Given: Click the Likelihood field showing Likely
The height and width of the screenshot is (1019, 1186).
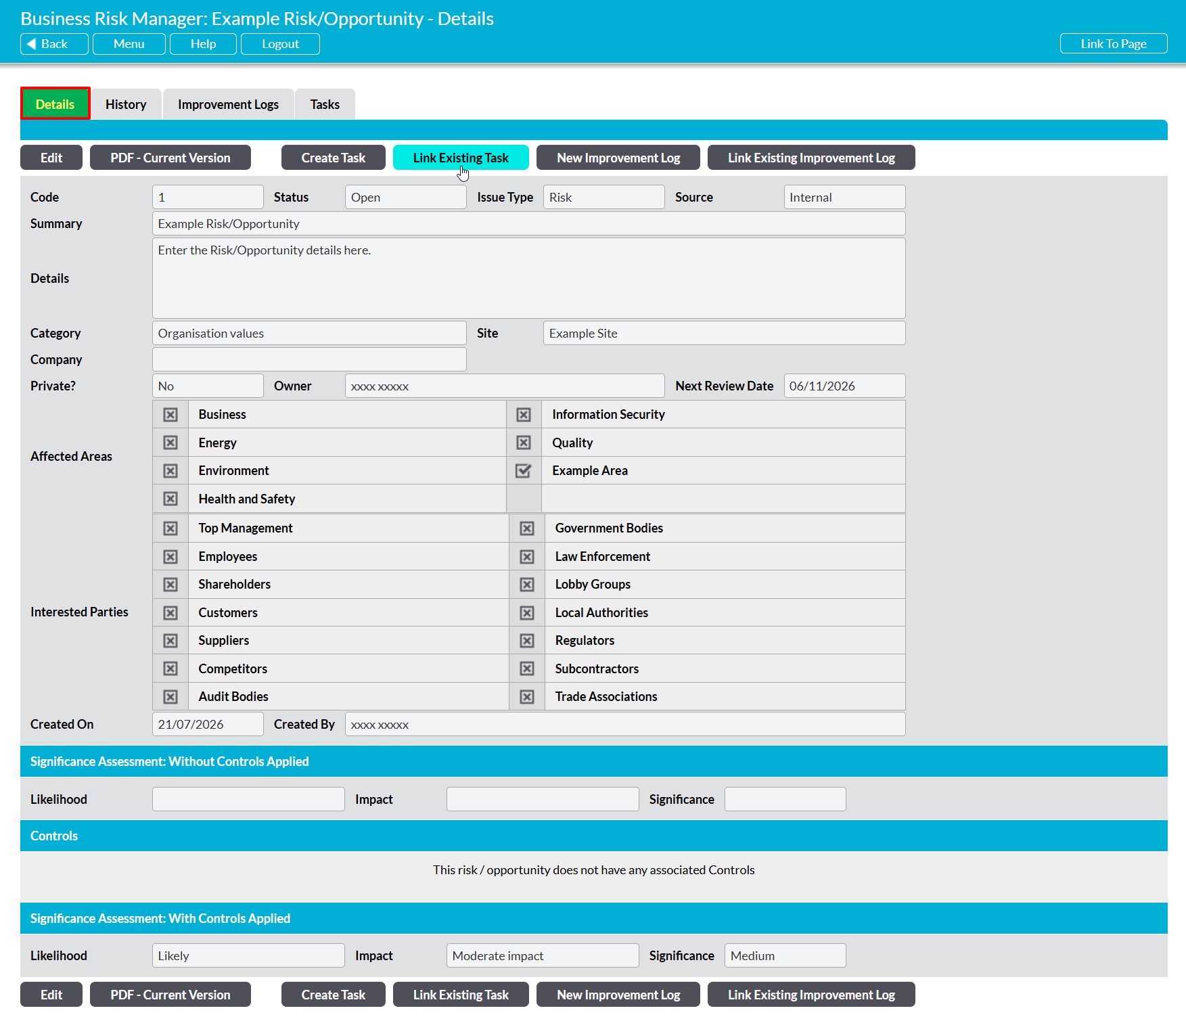Looking at the screenshot, I should (x=248, y=955).
